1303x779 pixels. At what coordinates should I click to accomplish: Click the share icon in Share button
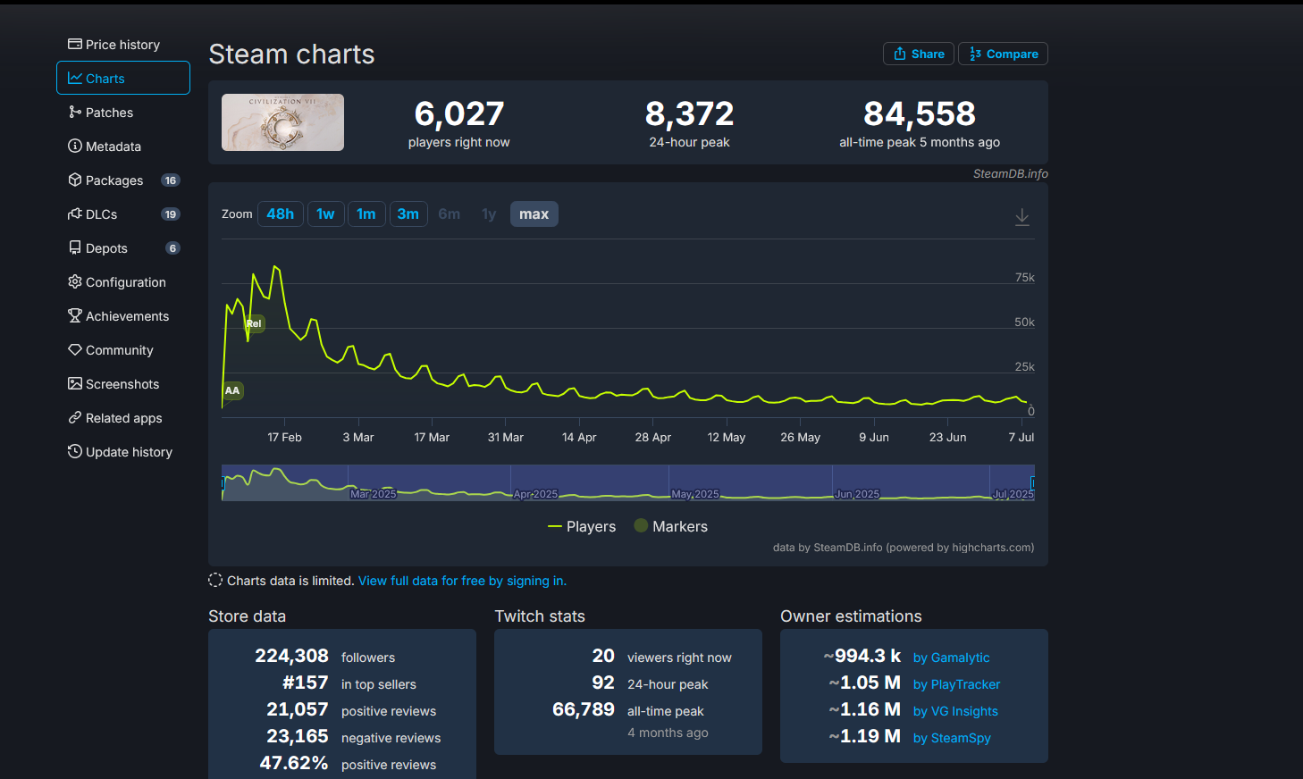[900, 54]
